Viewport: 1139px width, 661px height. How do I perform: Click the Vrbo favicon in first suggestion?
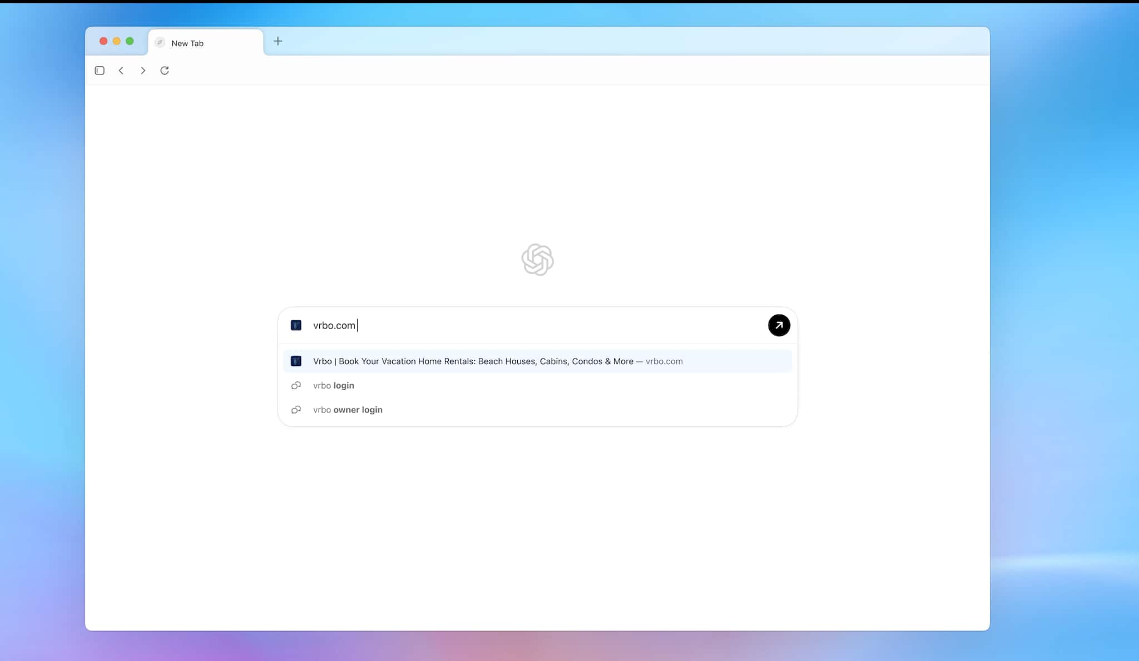(296, 361)
